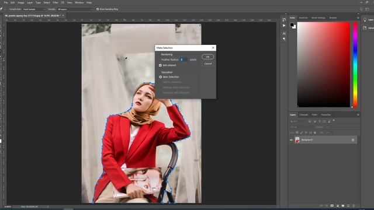Switch to the Channels tab
374x210 pixels.
click(304, 115)
